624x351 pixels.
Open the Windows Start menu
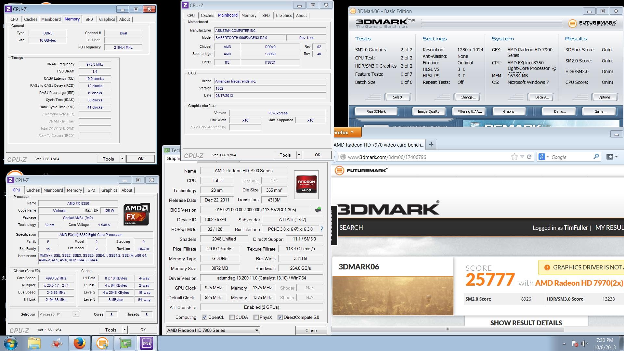coord(11,343)
